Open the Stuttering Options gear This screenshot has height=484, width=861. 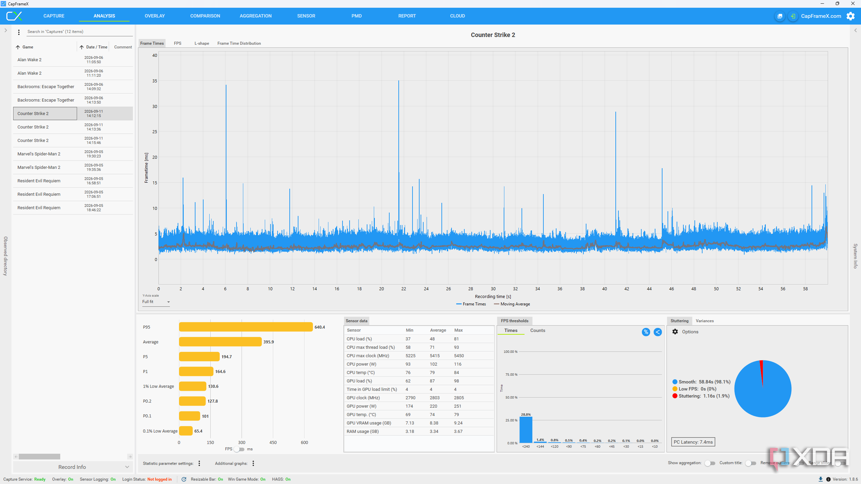[675, 332]
